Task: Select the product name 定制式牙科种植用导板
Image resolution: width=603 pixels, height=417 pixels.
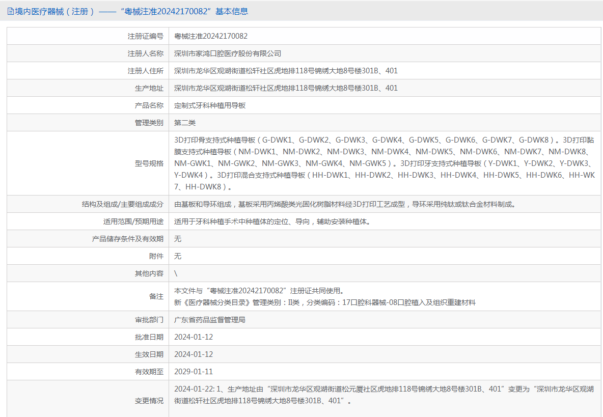Action: (x=210, y=105)
